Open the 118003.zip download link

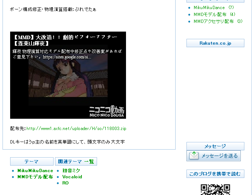(x=76, y=129)
